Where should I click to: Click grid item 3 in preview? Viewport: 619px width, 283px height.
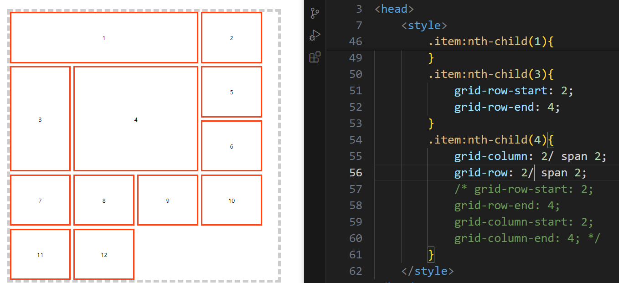pos(40,119)
